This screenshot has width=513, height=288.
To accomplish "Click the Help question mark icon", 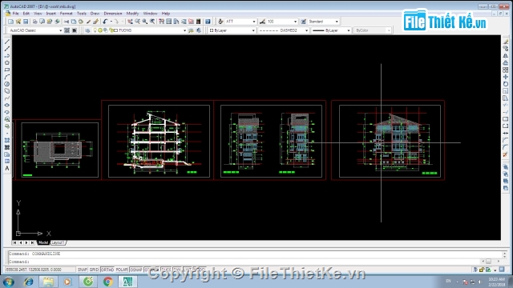I will tap(208, 22).
